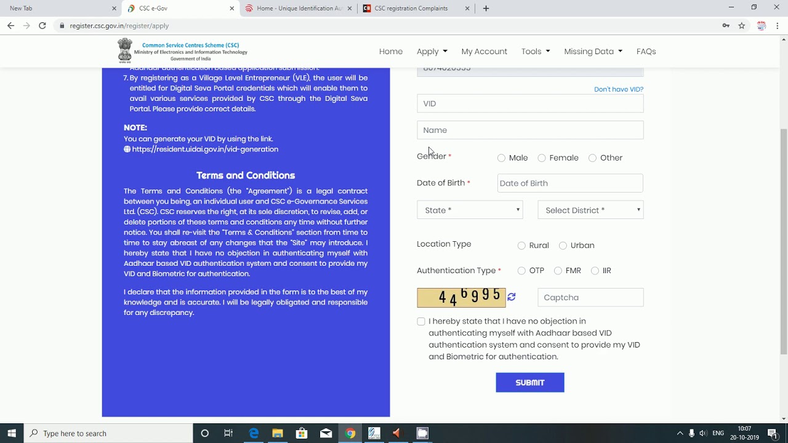This screenshot has height=443, width=788.
Task: Open a new browser tab
Action: pos(486,9)
